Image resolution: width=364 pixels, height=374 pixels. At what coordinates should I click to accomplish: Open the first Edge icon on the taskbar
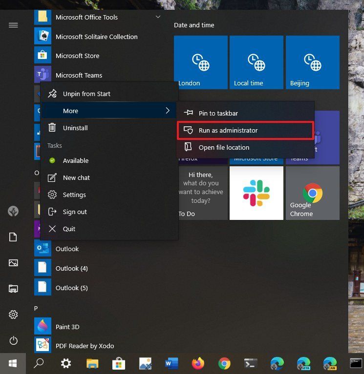click(277, 363)
